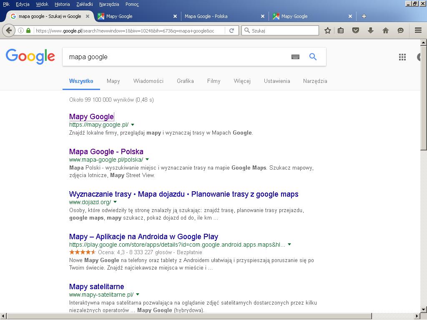Expand dropdown arrow next to play.google.com URL
Image resolution: width=427 pixels, height=320 pixels.
tap(289, 244)
